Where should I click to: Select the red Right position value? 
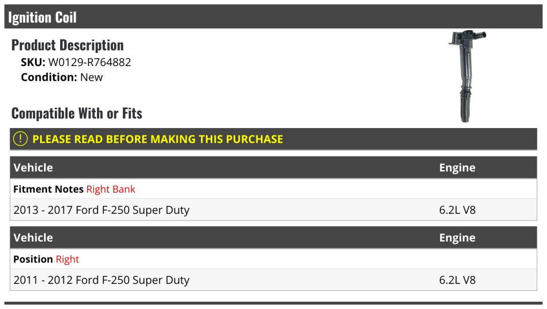coord(67,259)
